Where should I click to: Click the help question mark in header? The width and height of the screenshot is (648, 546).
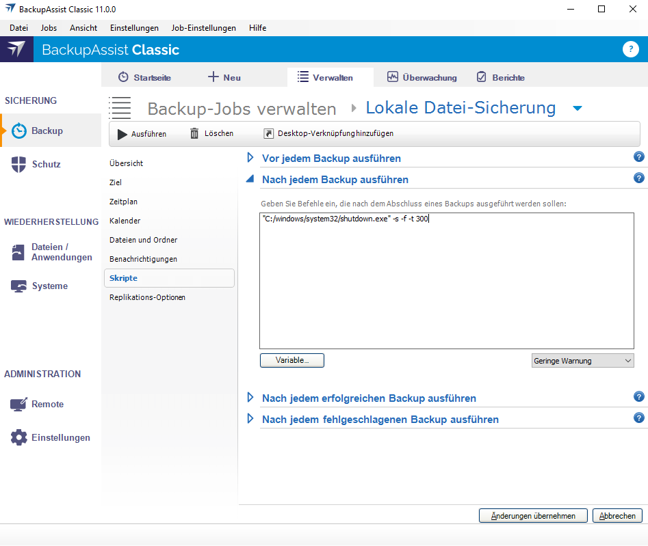pos(630,49)
